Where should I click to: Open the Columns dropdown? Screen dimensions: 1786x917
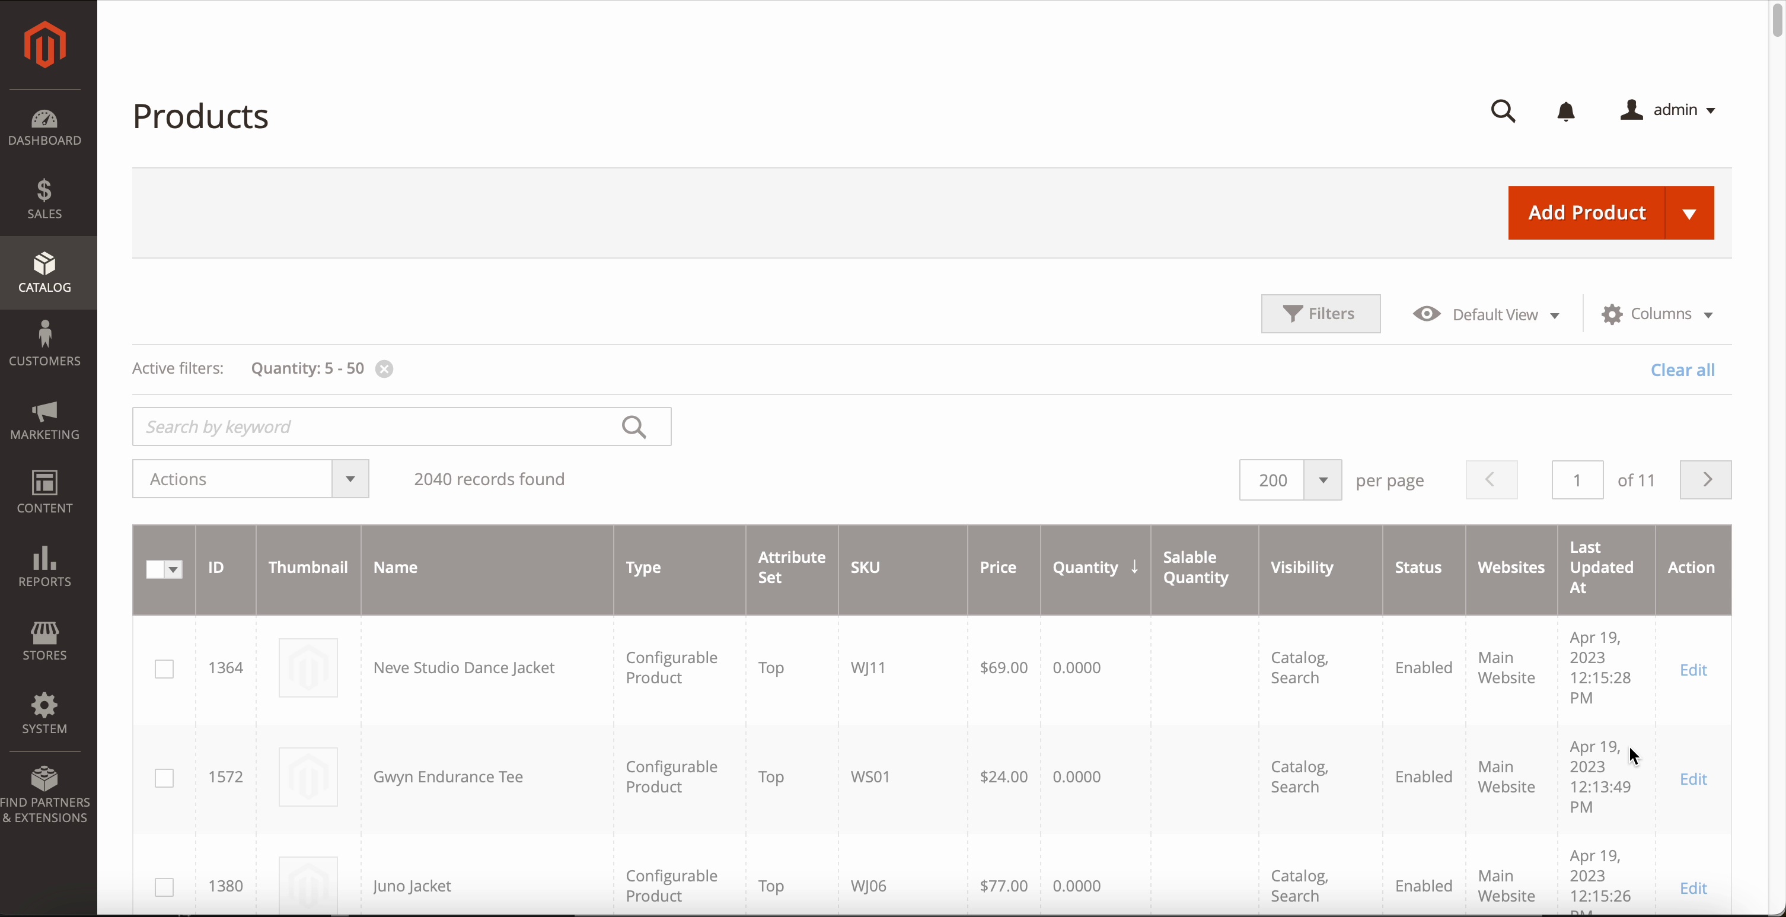coord(1657,314)
